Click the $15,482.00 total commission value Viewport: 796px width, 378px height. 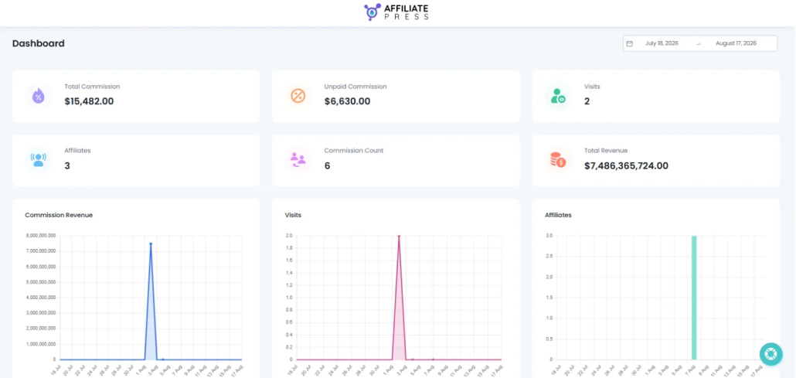tap(89, 101)
